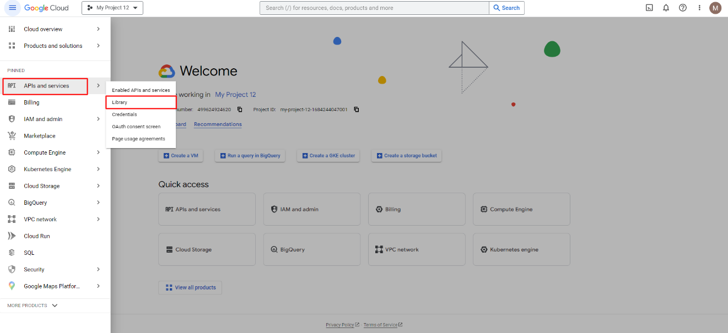Click Create a VM button

click(x=181, y=156)
